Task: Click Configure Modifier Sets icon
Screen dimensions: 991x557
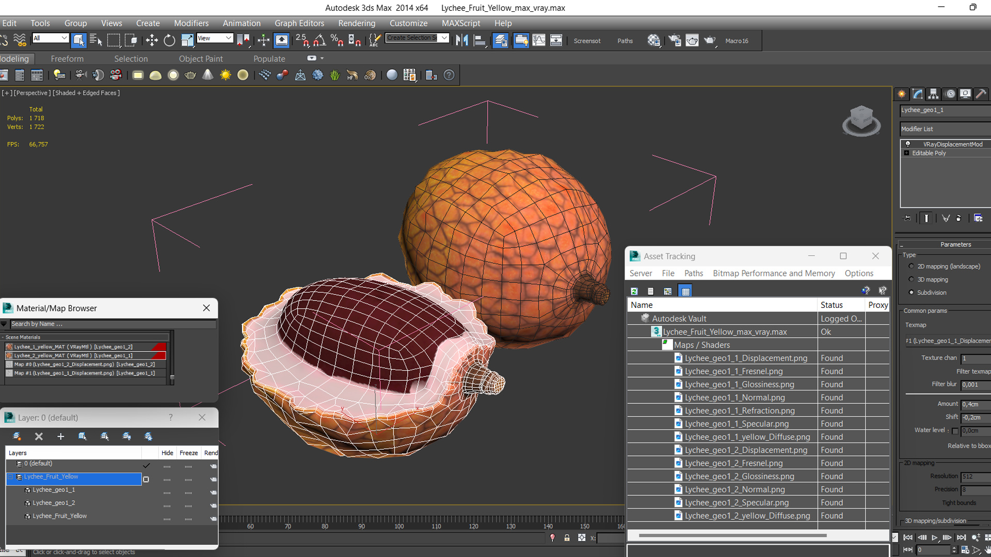Action: [x=978, y=218]
